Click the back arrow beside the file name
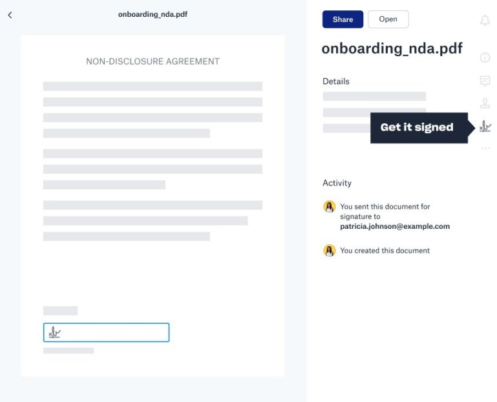Image resolution: width=497 pixels, height=402 pixels. [10, 15]
